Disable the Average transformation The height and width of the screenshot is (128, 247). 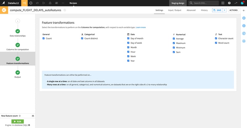[174, 38]
